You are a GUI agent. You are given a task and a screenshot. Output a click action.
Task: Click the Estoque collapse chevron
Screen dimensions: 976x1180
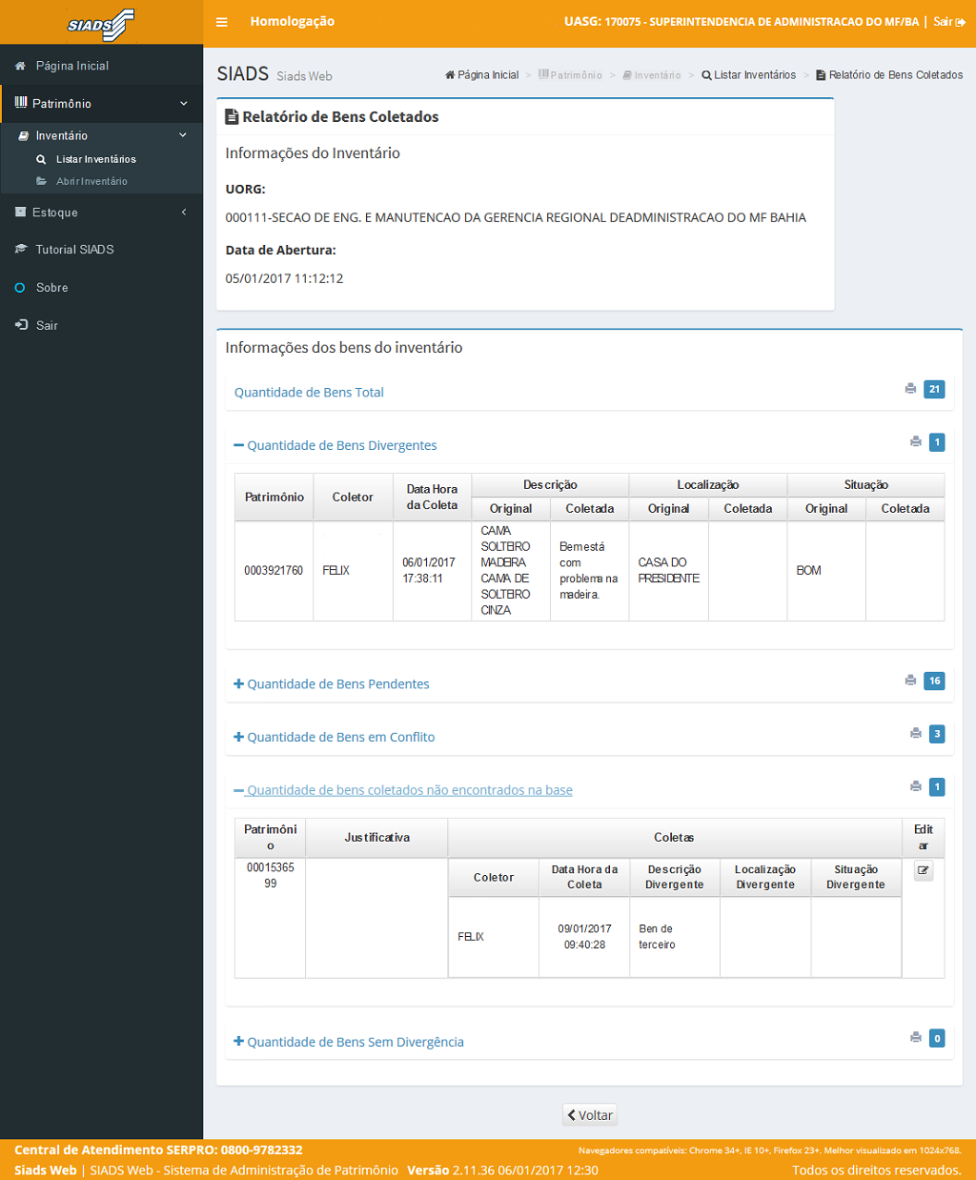[x=184, y=213]
